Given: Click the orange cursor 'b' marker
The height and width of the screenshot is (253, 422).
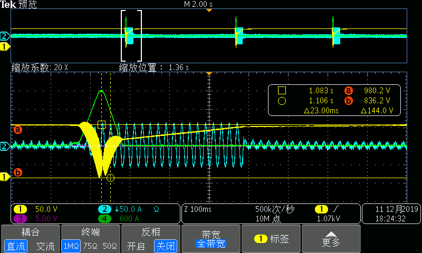Looking at the screenshot, I should 17,172.
